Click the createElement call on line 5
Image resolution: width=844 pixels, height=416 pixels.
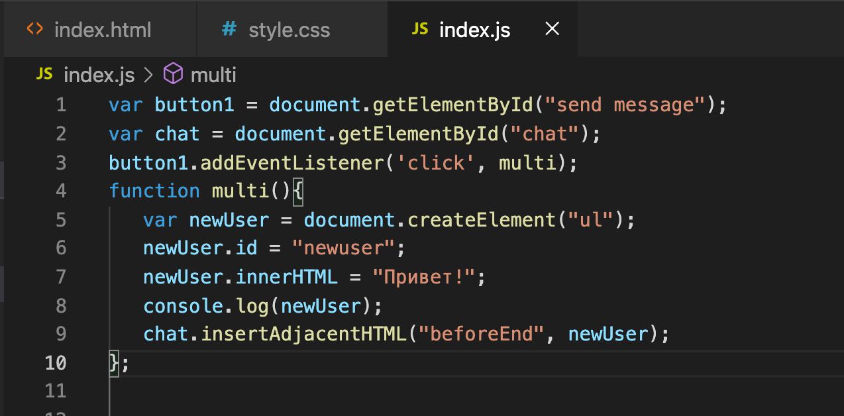coord(481,219)
